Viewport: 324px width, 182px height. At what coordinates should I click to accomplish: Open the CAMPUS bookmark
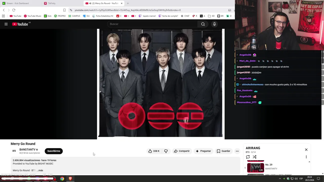click(74, 16)
